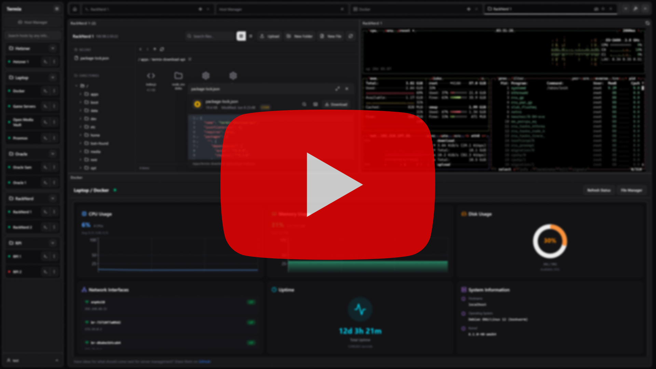Screen dimensions: 656x369
Task: Open the terminal icon beside sidebar RackNerd 2
Action: pos(45,227)
